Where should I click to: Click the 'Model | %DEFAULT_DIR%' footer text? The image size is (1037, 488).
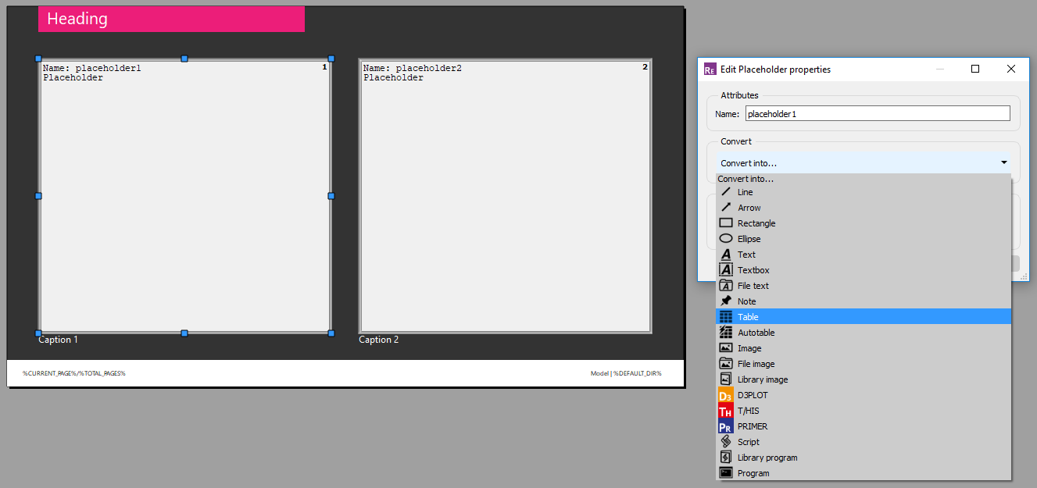pos(626,373)
